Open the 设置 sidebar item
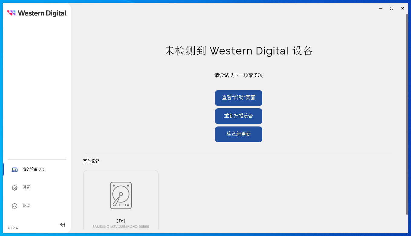The height and width of the screenshot is (236, 411). click(x=37, y=188)
